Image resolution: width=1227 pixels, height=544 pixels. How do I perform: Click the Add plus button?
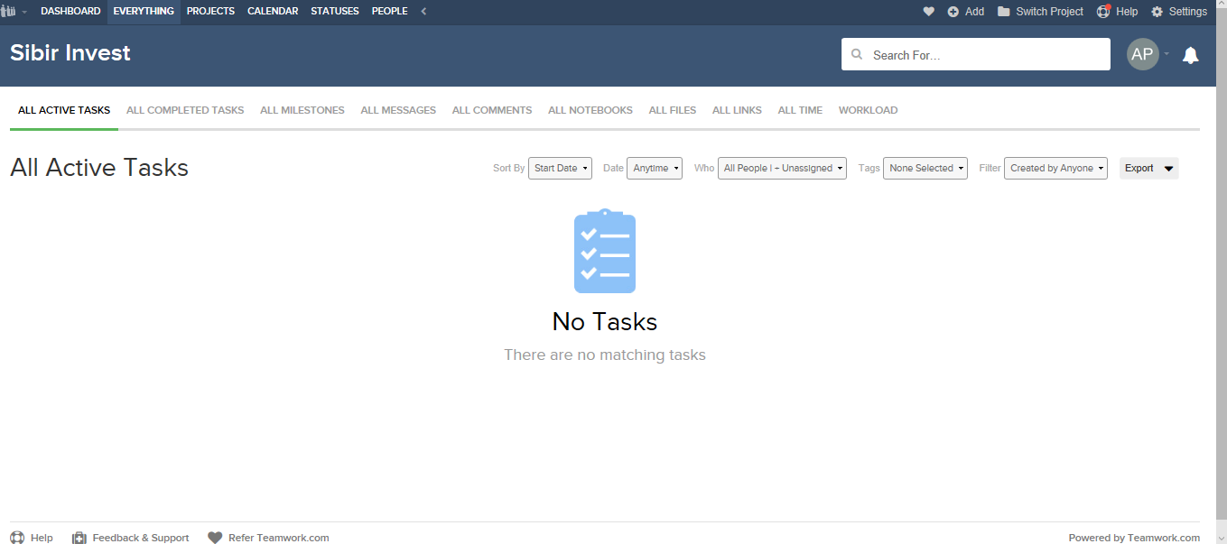click(965, 12)
